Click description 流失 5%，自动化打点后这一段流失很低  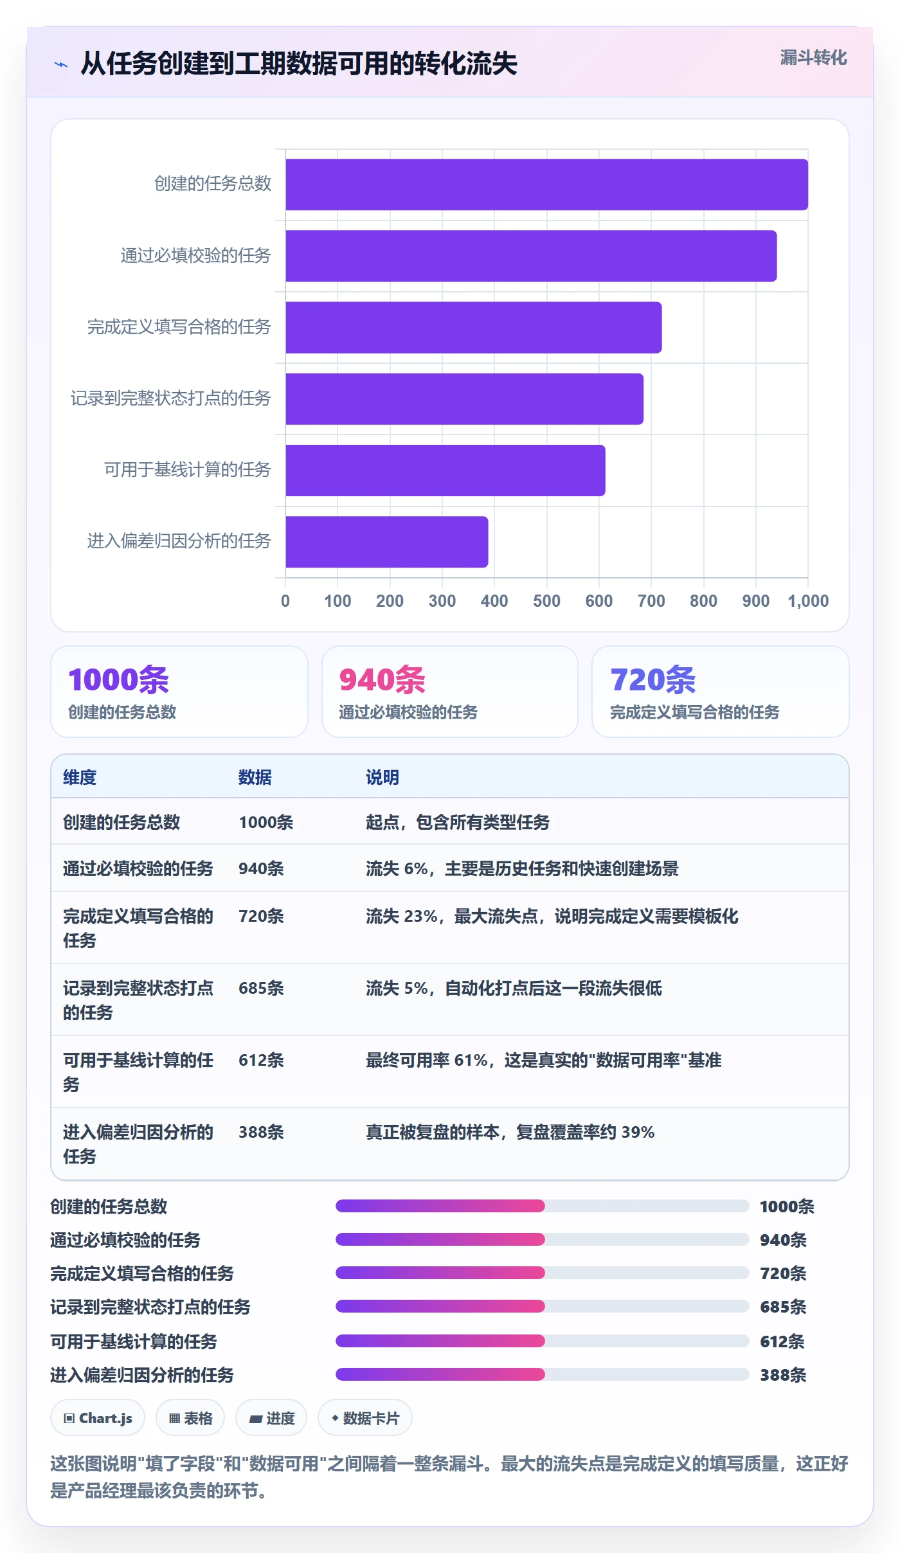tap(514, 988)
